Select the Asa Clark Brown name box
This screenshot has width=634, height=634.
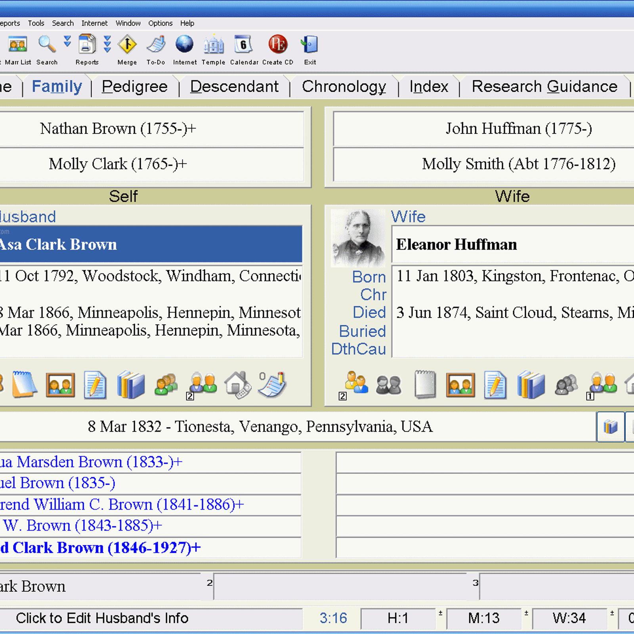pos(151,244)
